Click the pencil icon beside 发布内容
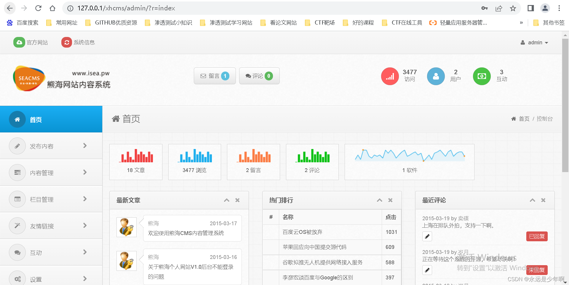Image resolution: width=569 pixels, height=285 pixels. (x=17, y=146)
